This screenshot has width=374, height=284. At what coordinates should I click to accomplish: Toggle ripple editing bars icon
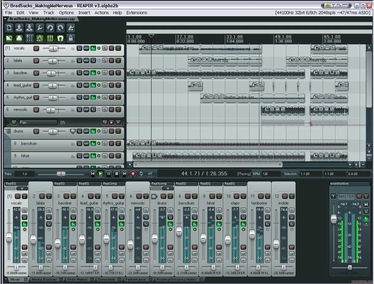50,38
